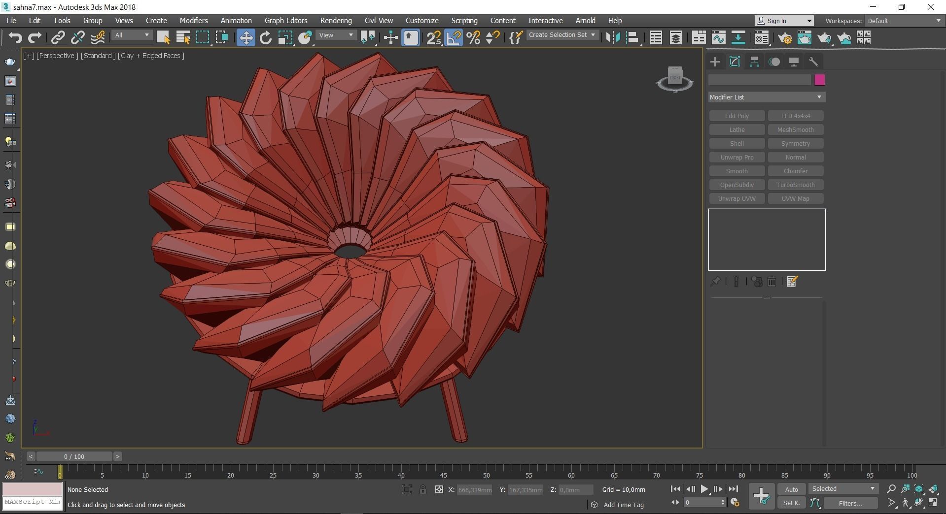This screenshot has height=514, width=946.
Task: Open Rendered Frame Window icon
Action: (805, 38)
